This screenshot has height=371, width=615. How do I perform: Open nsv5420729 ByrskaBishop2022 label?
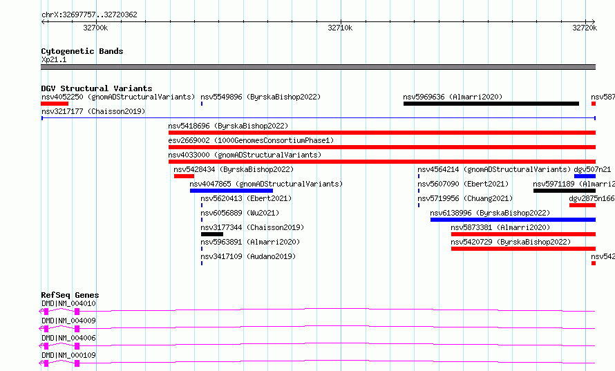(x=511, y=242)
